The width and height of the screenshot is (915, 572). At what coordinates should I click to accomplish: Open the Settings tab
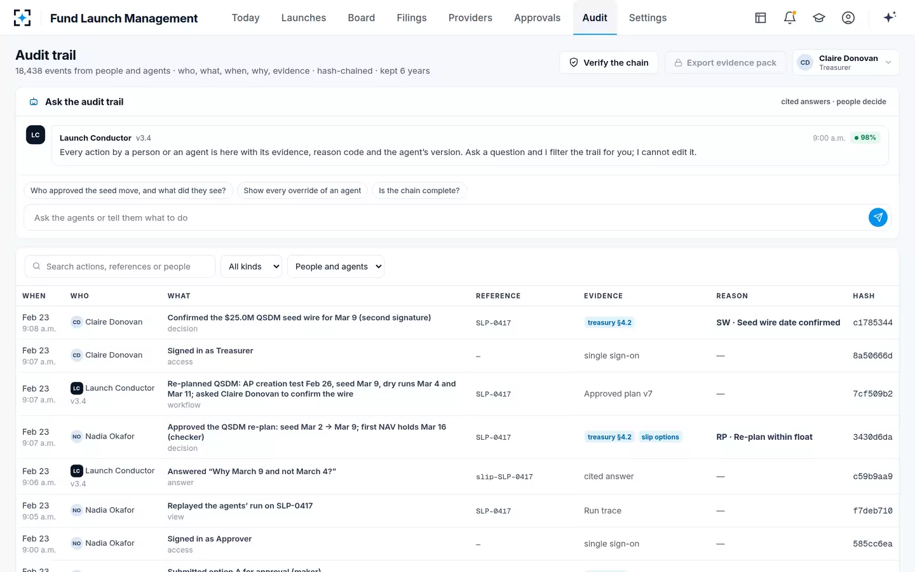tap(647, 18)
